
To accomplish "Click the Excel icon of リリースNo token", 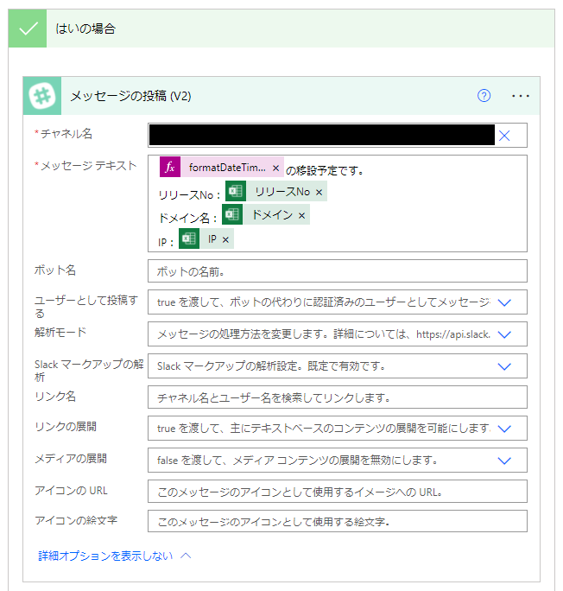I will [236, 191].
